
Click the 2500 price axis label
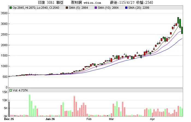click(4, 34)
